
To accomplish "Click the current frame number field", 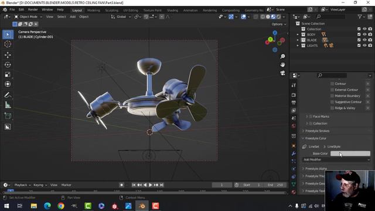I will click(221, 185).
